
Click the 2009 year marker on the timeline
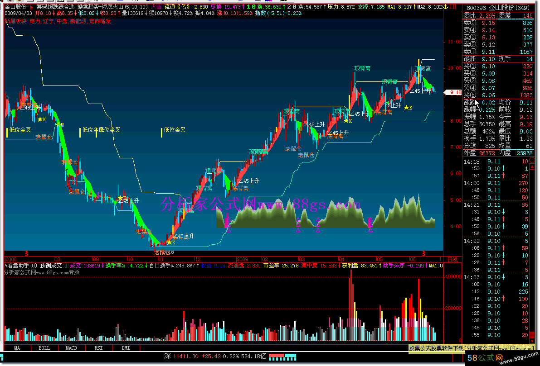242,259
